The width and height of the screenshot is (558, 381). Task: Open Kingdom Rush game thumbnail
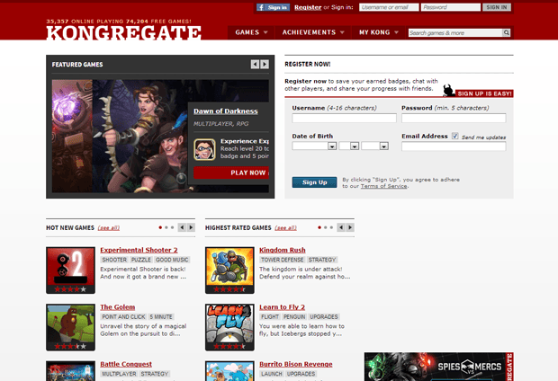[x=229, y=270]
